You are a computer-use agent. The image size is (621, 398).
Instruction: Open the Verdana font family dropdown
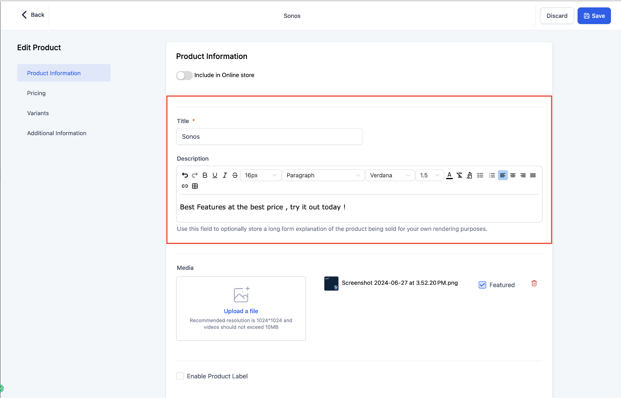[x=390, y=175]
